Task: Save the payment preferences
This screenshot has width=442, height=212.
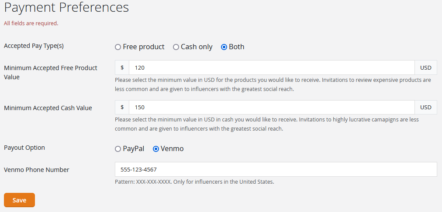Action: [x=19, y=200]
